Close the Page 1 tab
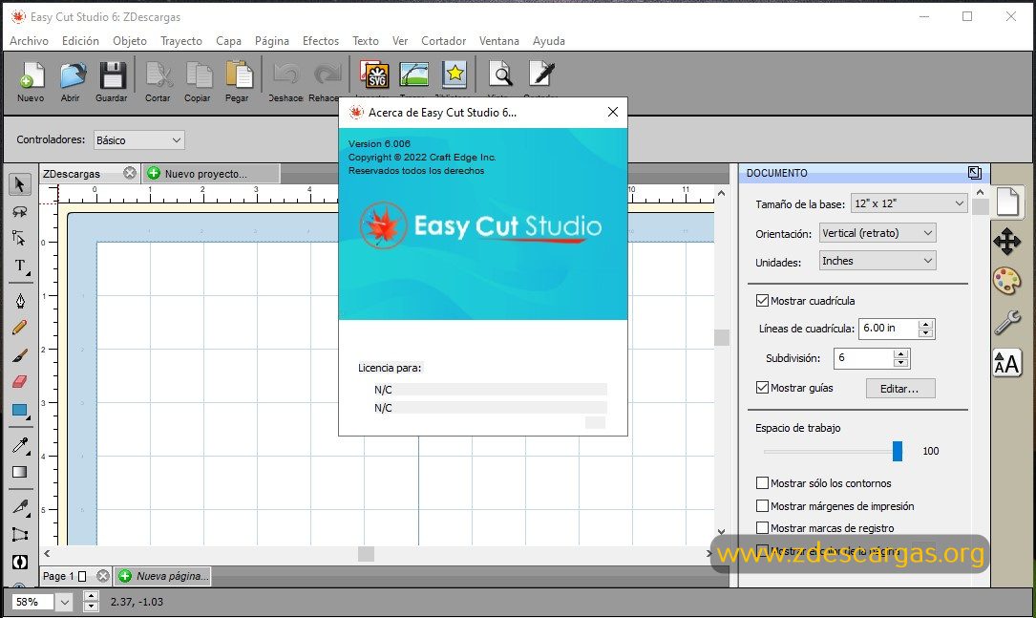 (x=103, y=576)
